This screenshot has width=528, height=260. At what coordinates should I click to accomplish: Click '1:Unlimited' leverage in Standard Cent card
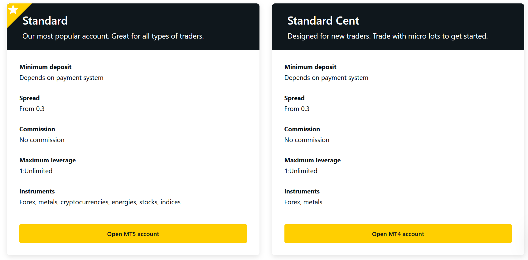click(x=301, y=171)
